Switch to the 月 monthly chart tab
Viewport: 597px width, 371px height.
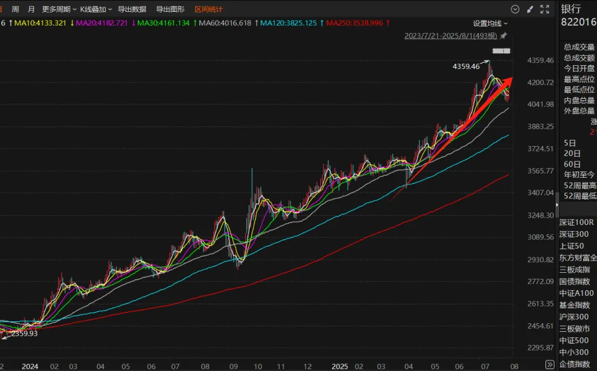[x=31, y=9]
